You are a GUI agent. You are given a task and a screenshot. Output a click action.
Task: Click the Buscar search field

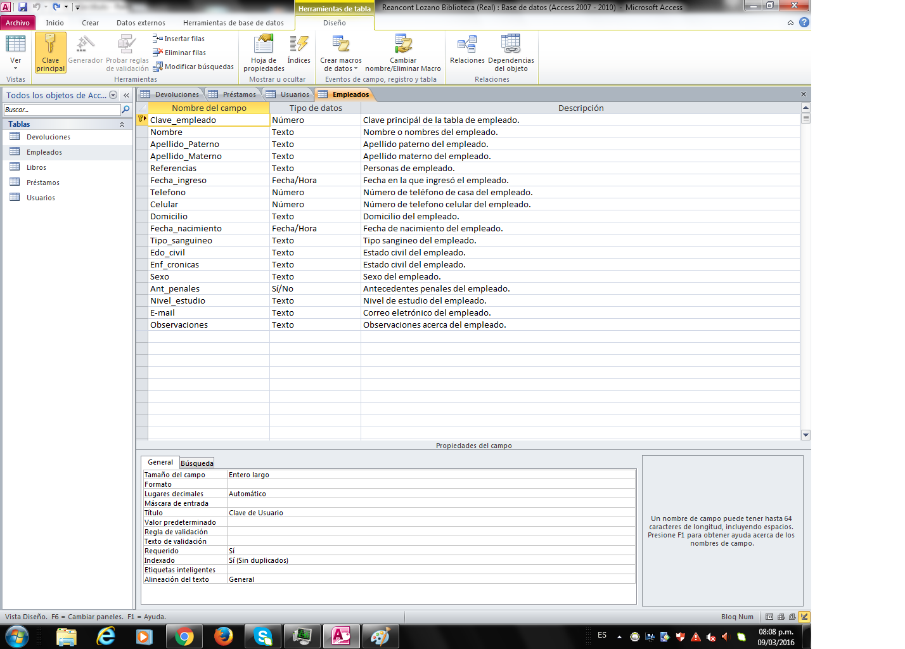tap(61, 110)
